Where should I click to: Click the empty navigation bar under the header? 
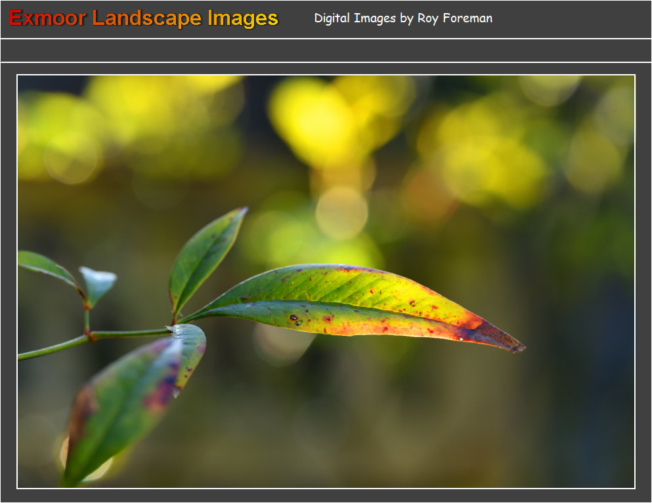[x=326, y=50]
